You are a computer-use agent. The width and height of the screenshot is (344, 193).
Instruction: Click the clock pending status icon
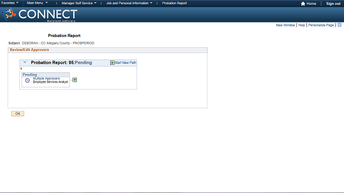(x=27, y=80)
